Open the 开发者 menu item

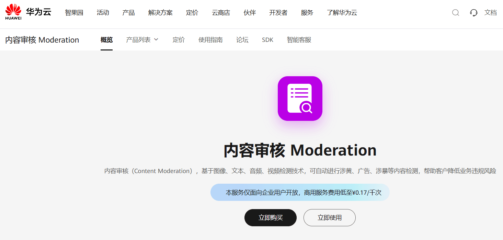[278, 13]
